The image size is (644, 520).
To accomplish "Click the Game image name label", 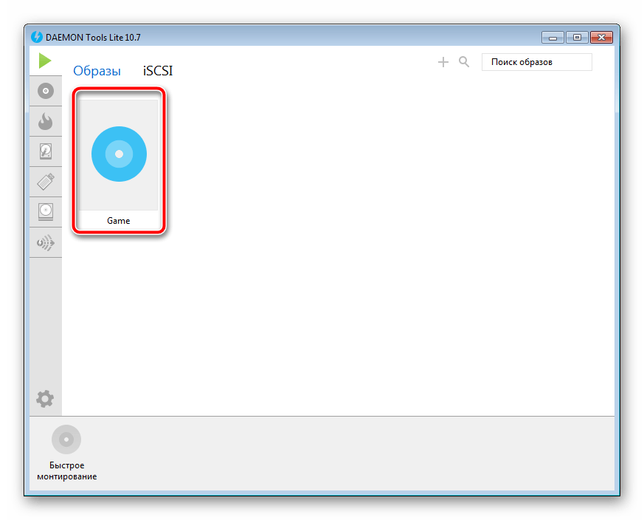I will [x=119, y=221].
